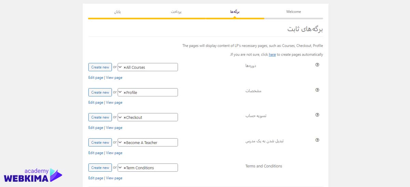Open Edit page link under All Courses
This screenshot has height=187, width=410.
click(x=96, y=78)
